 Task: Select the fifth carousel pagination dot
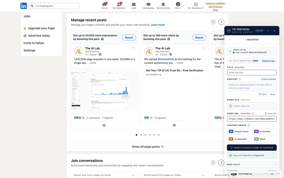click(x=154, y=135)
